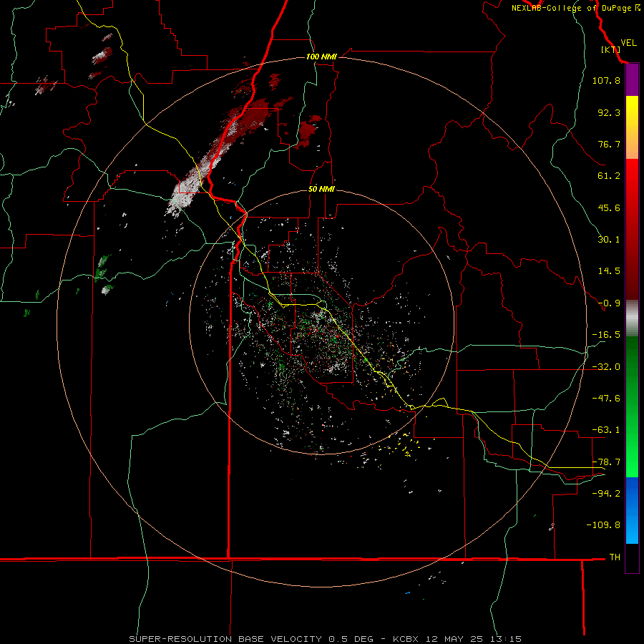
Task: Click the "100 NMI" range ring label
Action: pyautogui.click(x=321, y=57)
